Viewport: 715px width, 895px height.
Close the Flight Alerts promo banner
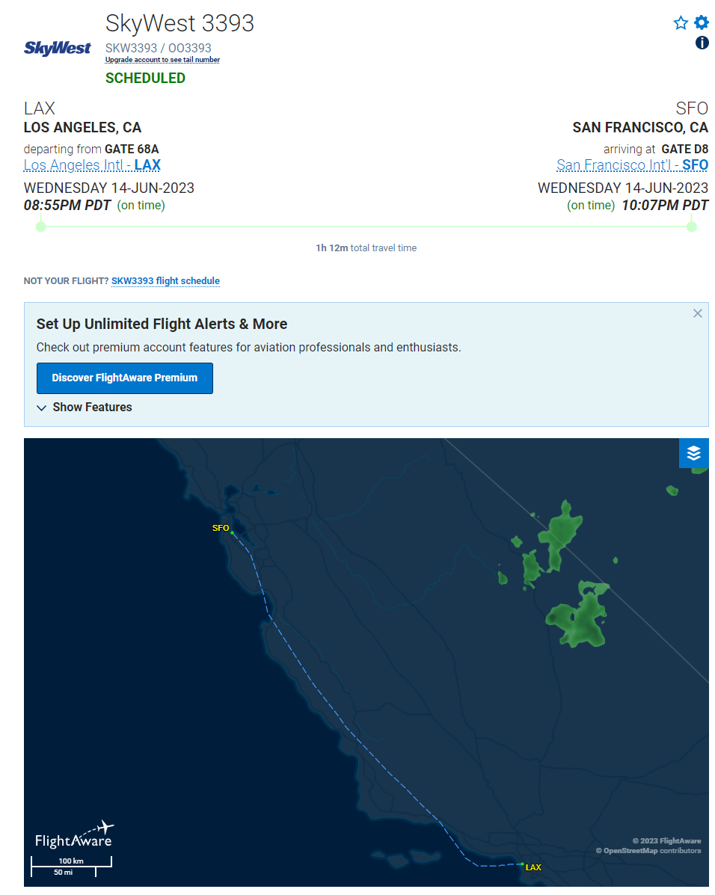click(698, 313)
